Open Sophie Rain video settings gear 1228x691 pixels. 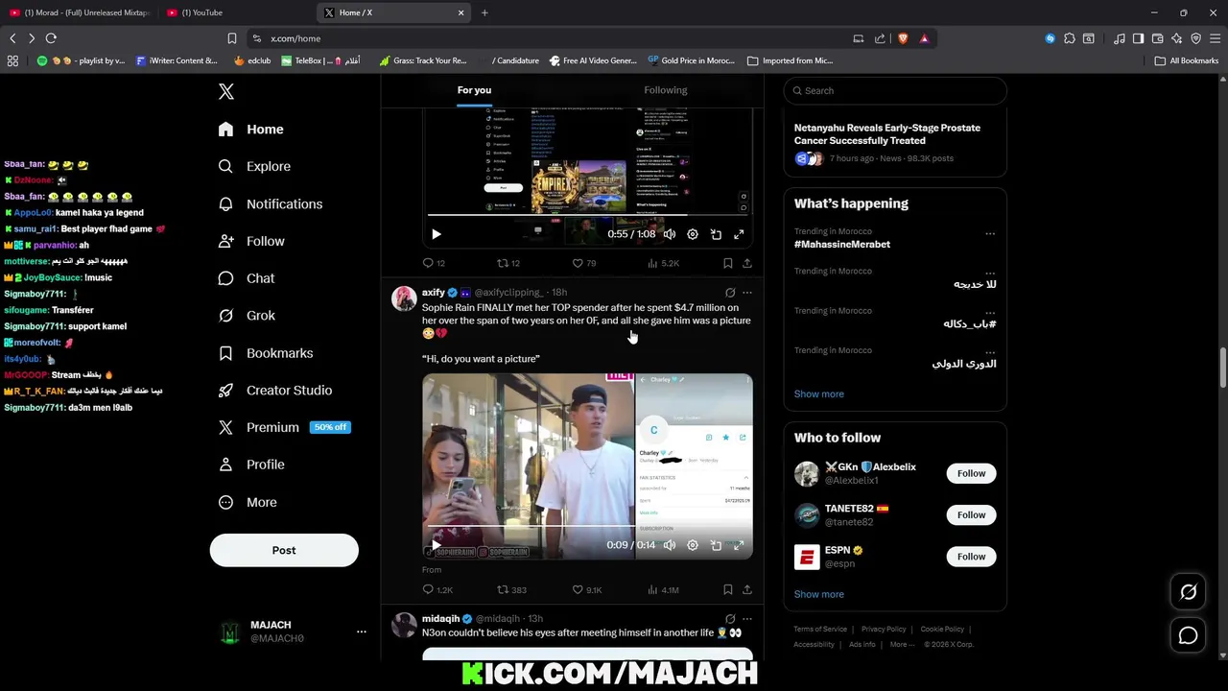tap(693, 545)
